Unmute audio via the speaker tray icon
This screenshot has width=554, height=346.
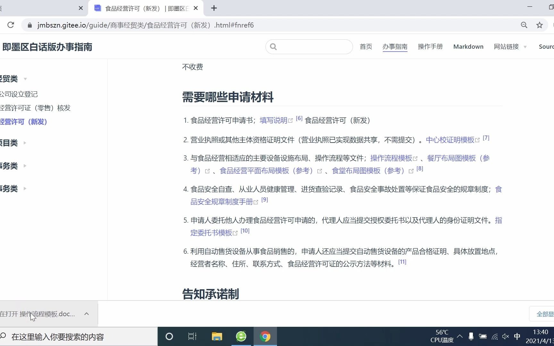506,336
